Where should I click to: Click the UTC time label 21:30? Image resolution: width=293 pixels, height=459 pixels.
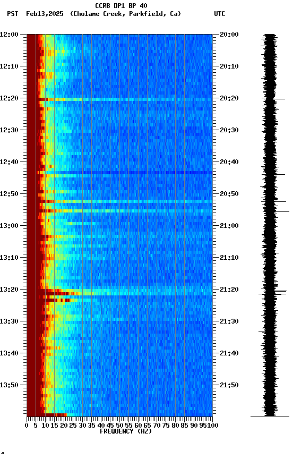point(229,322)
